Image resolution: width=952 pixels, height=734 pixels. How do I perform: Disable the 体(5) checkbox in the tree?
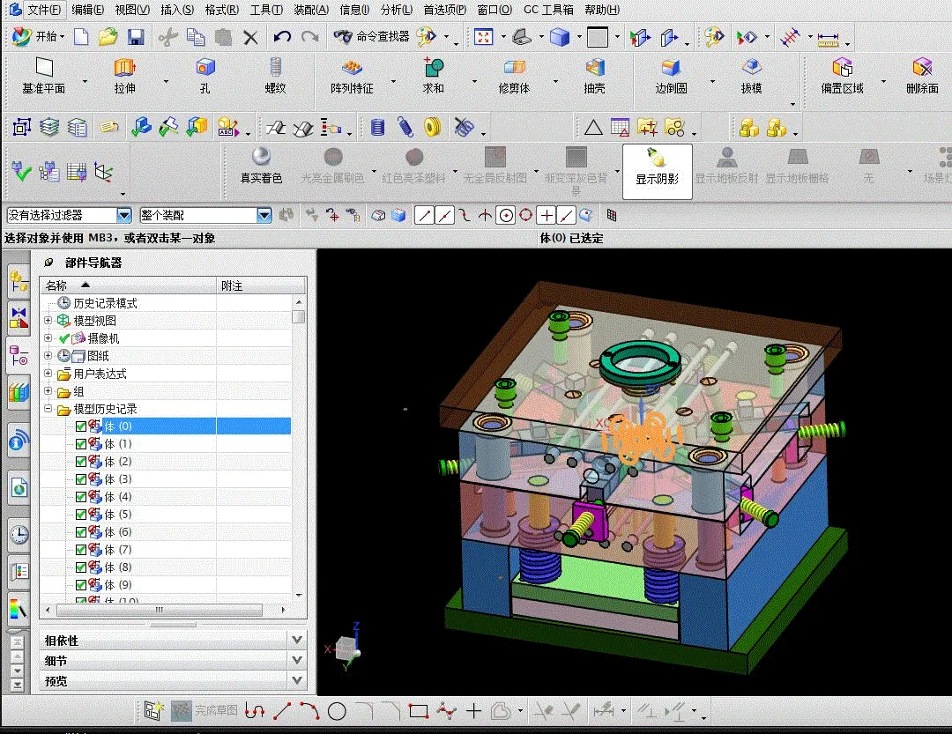80,514
